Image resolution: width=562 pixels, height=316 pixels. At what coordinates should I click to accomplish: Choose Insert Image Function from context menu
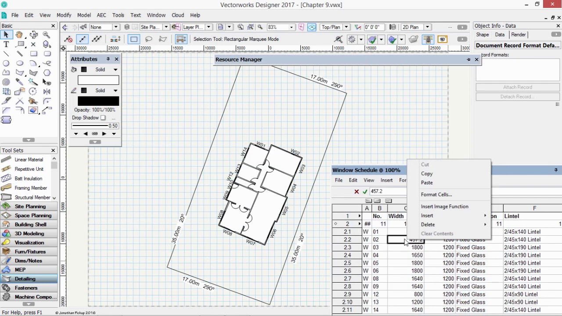pos(444,206)
